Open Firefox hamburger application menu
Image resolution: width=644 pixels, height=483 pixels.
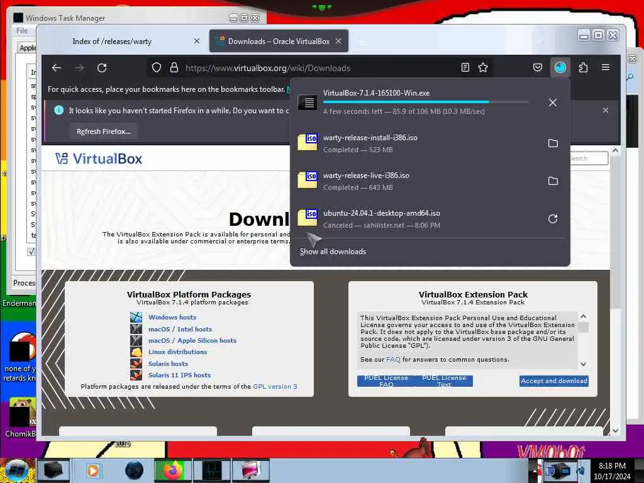[x=606, y=67]
